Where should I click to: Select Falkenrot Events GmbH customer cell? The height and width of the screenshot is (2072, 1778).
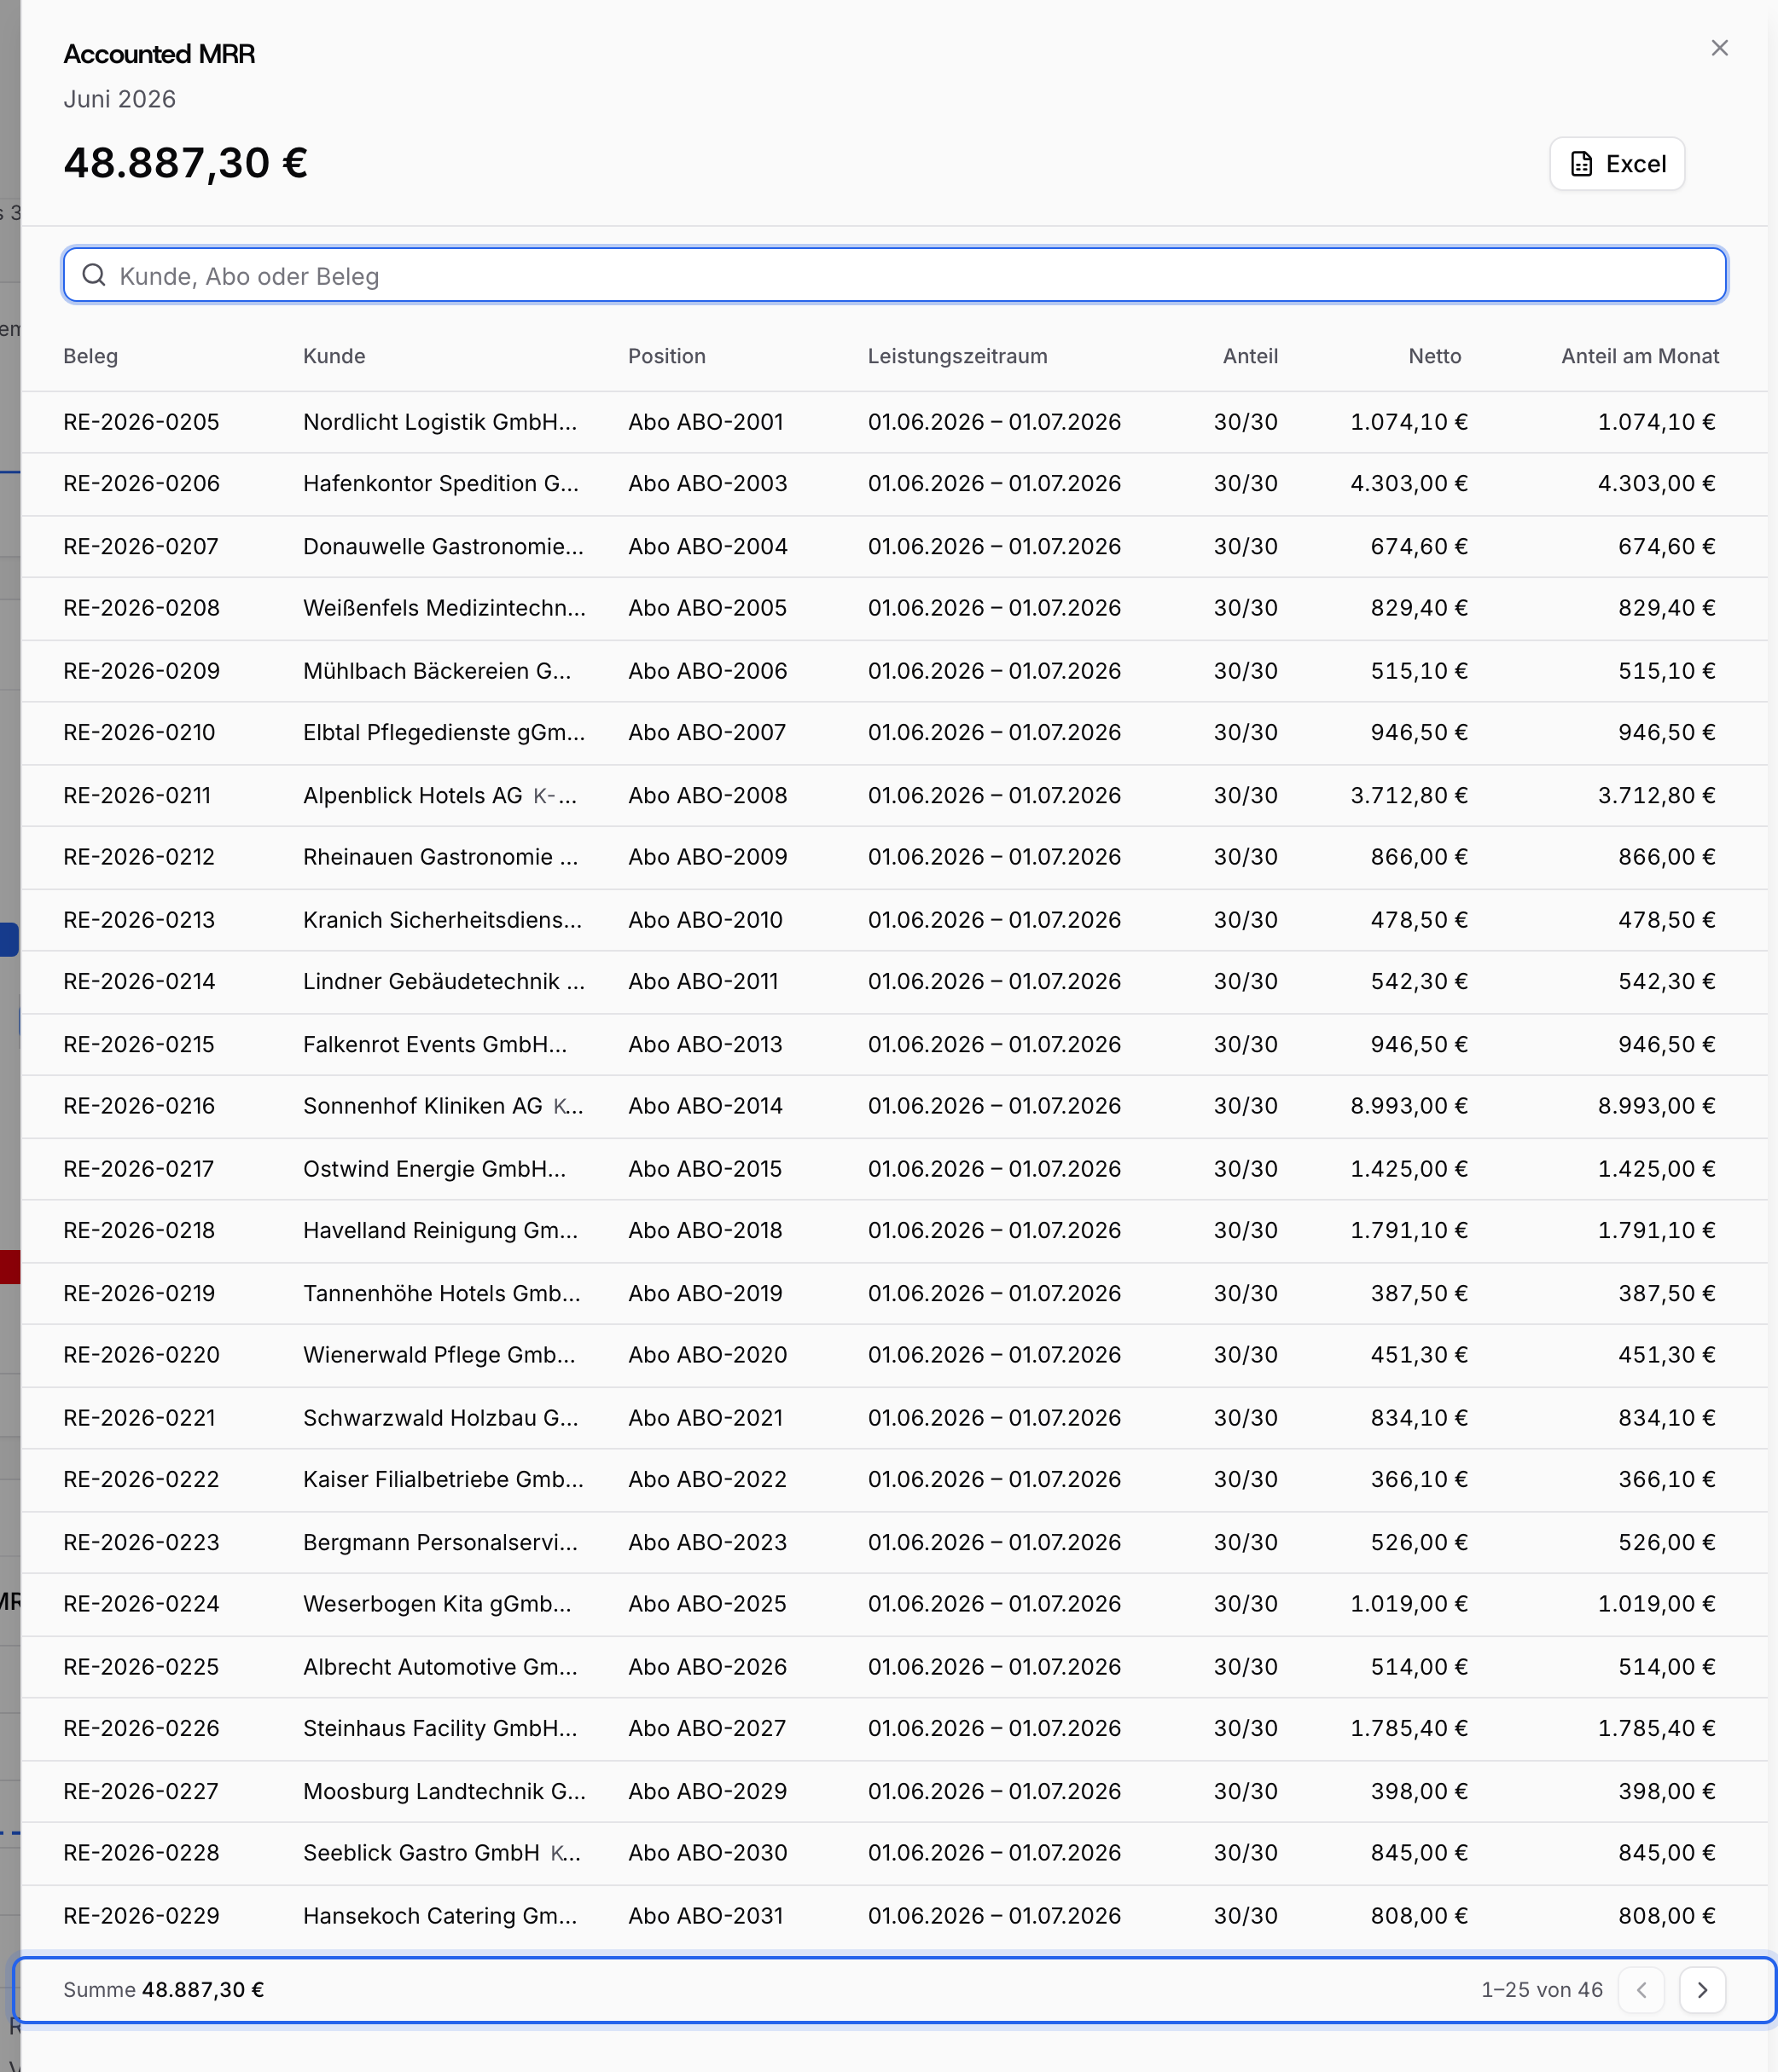tap(435, 1045)
